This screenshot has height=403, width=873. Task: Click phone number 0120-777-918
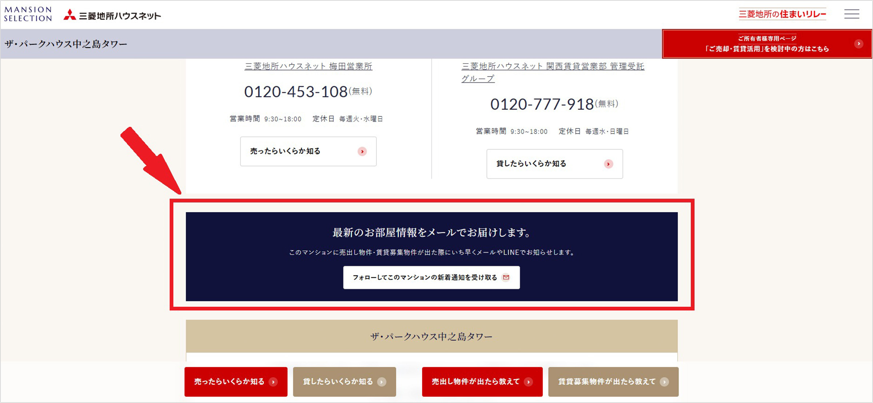pyautogui.click(x=542, y=105)
